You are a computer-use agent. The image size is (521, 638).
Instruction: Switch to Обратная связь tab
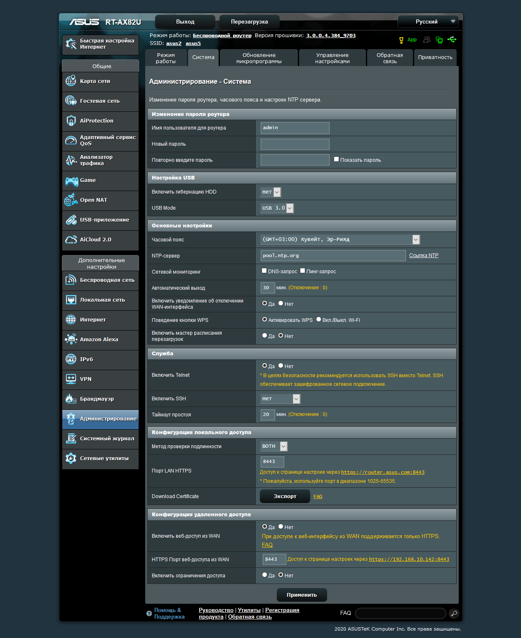pos(390,58)
